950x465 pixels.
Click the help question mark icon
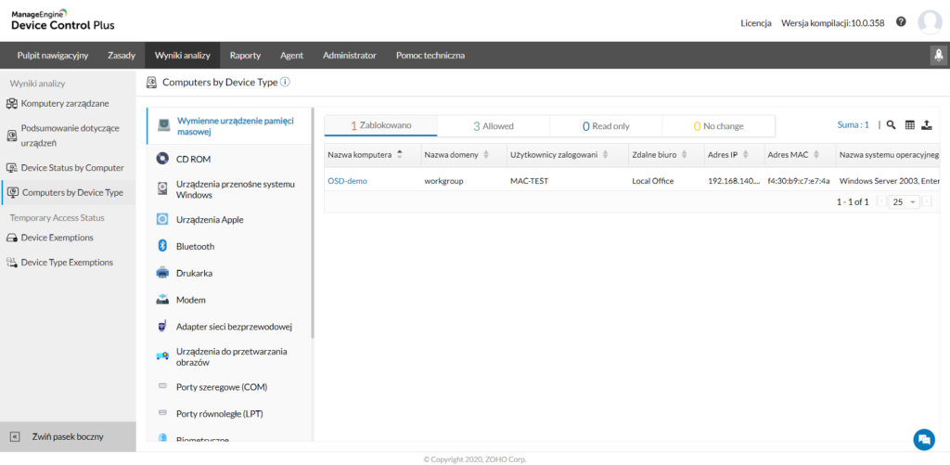(901, 21)
